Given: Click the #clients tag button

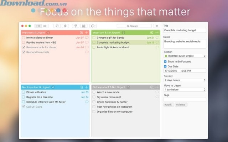Looking at the screenshot, I should point(181,105).
